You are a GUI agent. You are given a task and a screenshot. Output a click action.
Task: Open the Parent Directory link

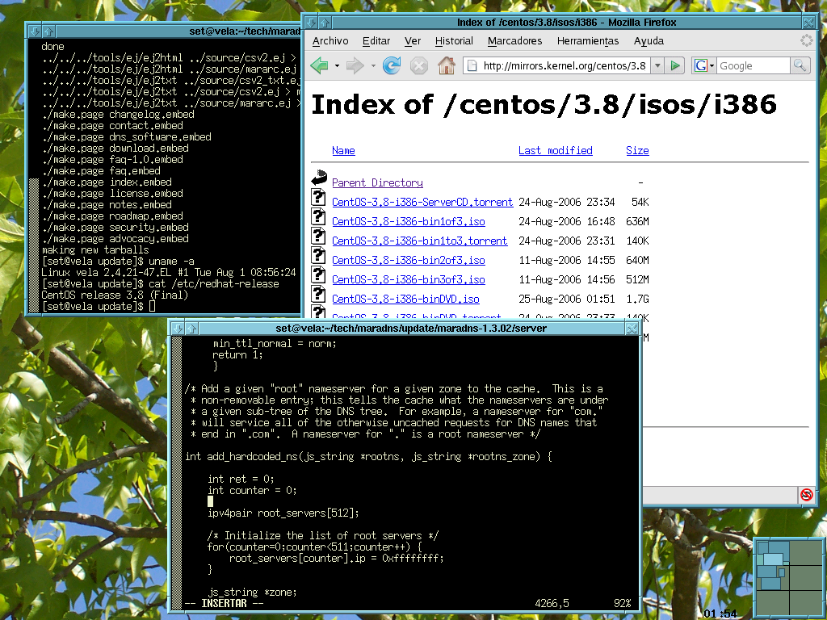pyautogui.click(x=377, y=183)
